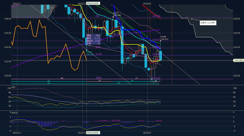Click the 01/06 134.812 high marker label
The height and width of the screenshot is (136, 244).
164,38
